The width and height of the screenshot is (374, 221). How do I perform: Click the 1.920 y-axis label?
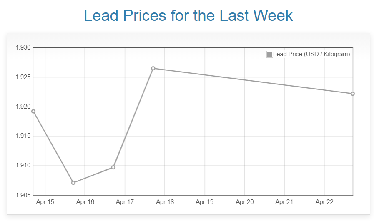[x=23, y=107]
